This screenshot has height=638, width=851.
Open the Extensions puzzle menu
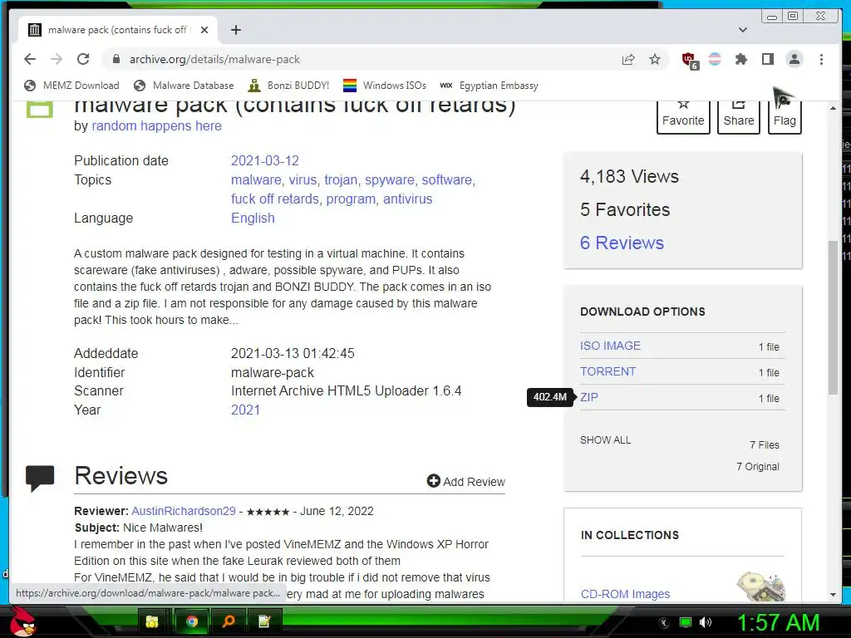pos(740,59)
